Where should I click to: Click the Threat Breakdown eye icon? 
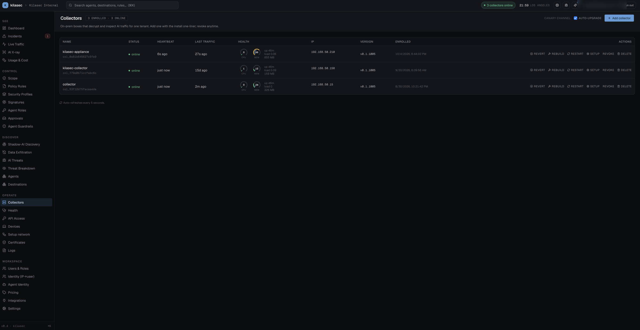point(4,168)
